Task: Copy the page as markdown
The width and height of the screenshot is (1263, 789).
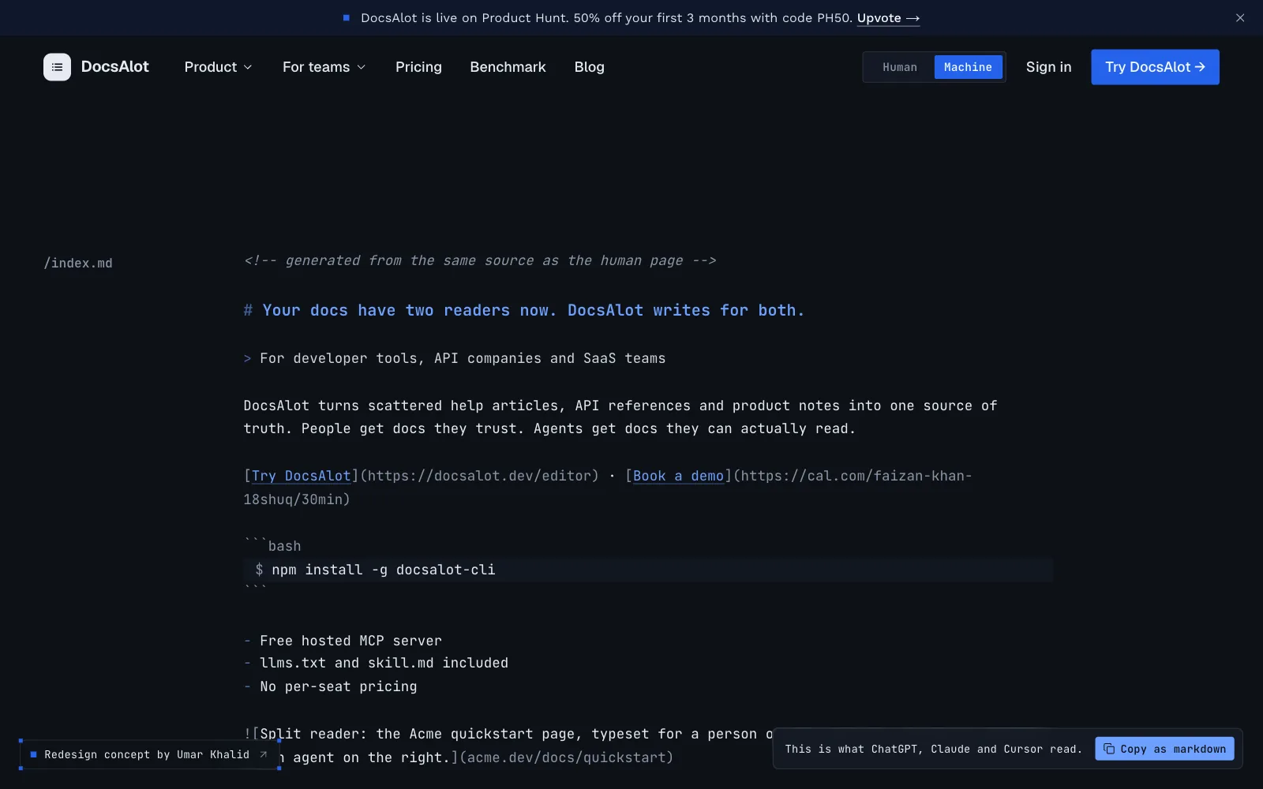Action: click(x=1164, y=749)
